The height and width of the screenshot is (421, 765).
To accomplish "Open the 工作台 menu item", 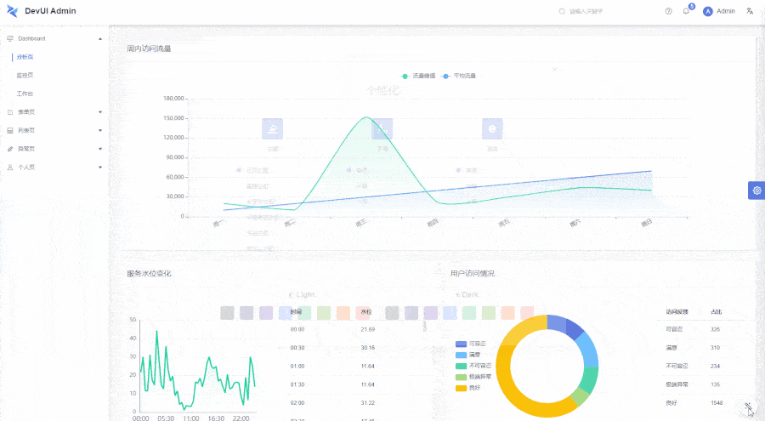I will 25,94.
